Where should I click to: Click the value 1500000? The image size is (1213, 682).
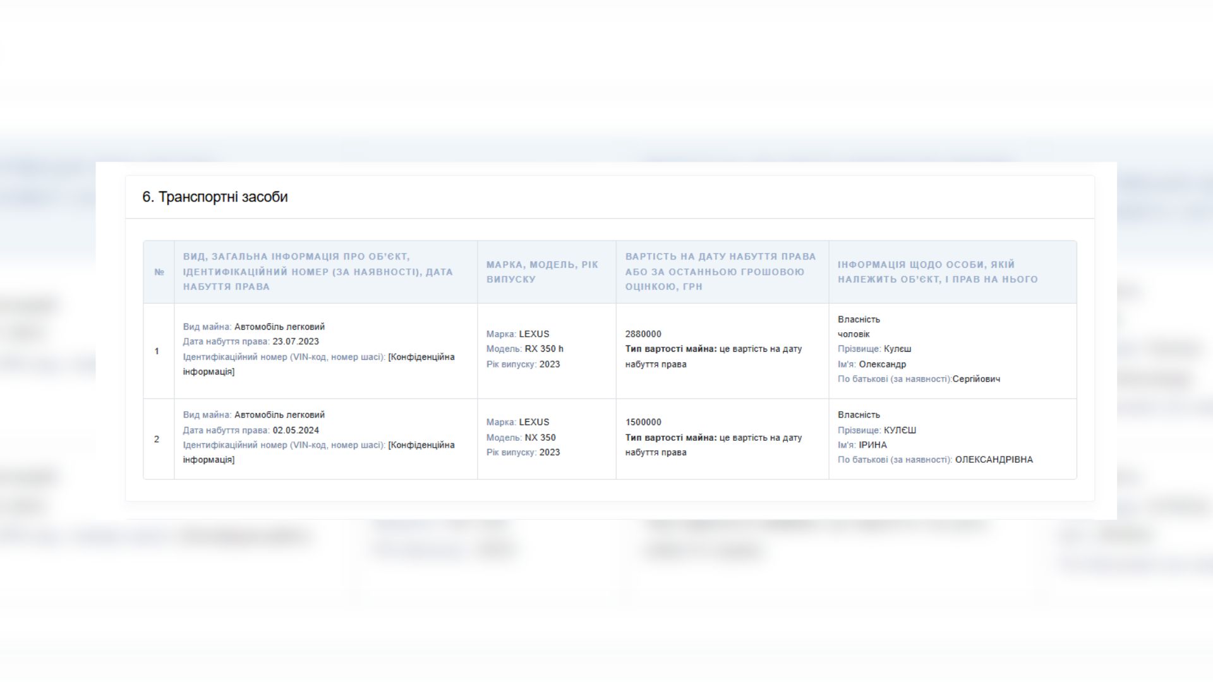643,422
